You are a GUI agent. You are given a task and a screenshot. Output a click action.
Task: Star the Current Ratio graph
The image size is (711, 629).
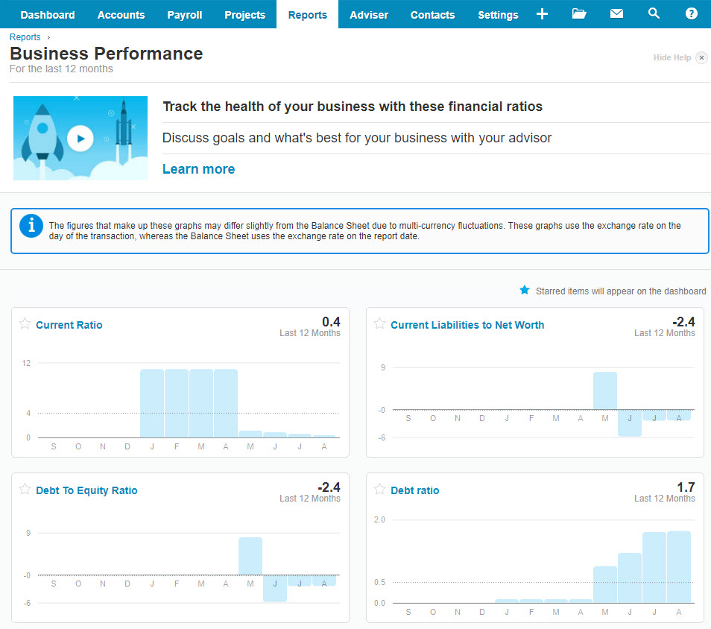point(25,324)
